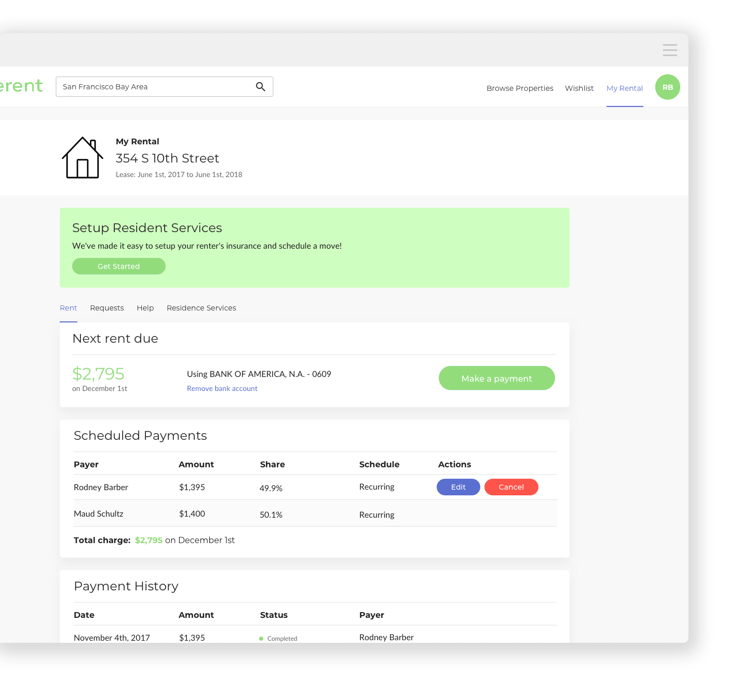Click the November 4th, 2017 date
This screenshot has height=675, width=729.
(112, 638)
